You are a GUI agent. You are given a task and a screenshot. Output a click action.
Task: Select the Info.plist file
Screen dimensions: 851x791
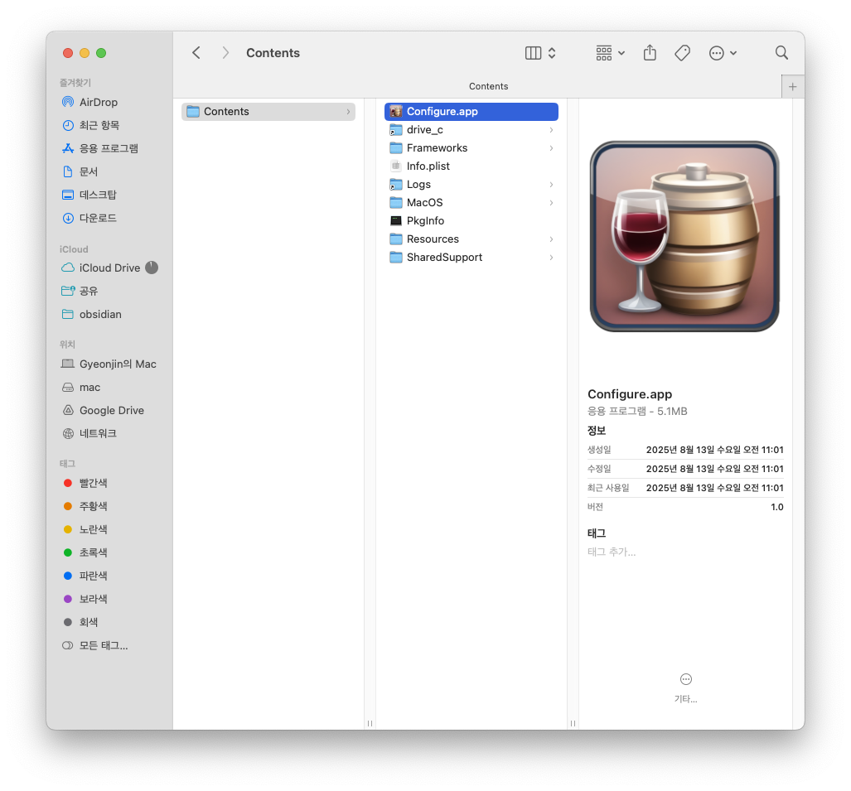[428, 166]
